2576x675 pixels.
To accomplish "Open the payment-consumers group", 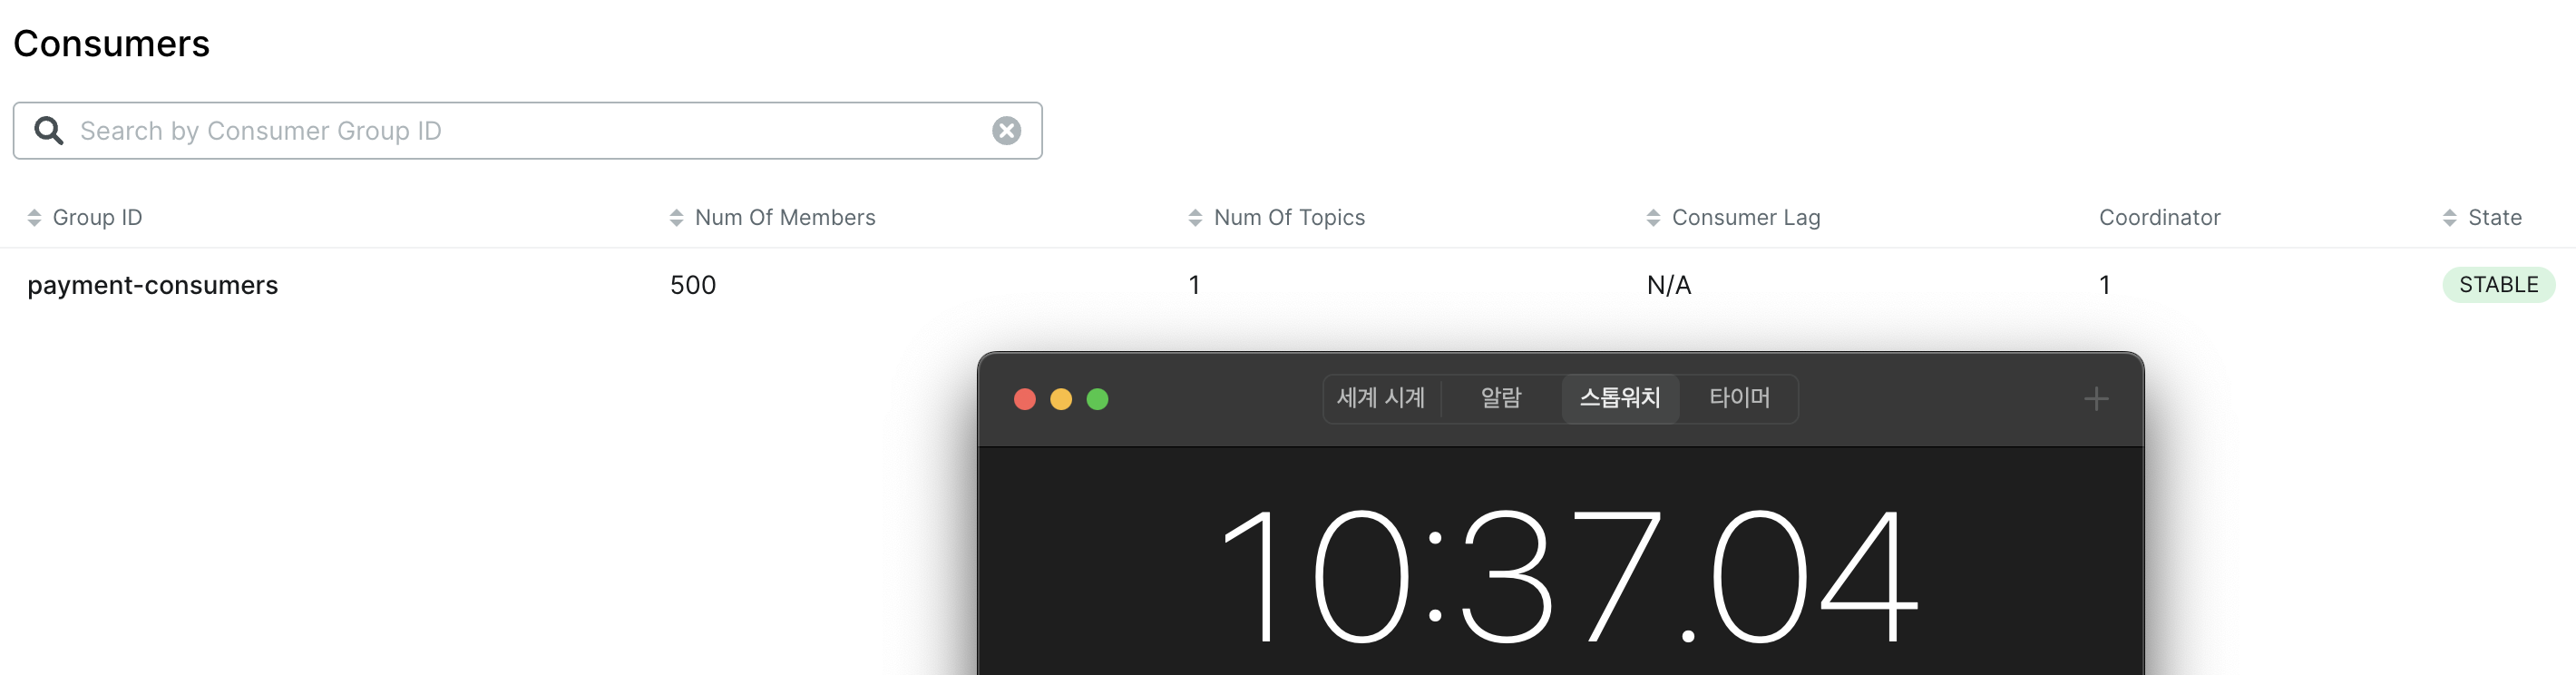I will click(152, 285).
